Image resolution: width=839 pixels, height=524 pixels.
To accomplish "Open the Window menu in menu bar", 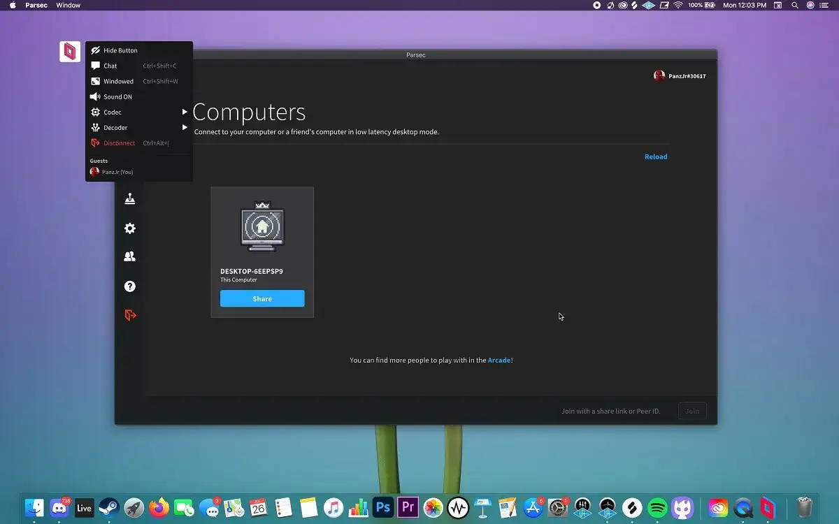I will 69,6.
